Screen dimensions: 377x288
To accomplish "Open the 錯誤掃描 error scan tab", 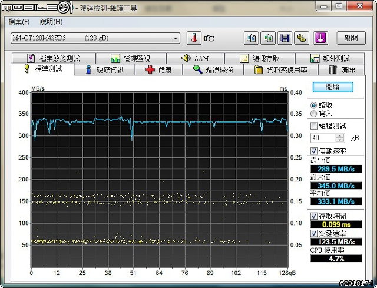I will (212, 69).
